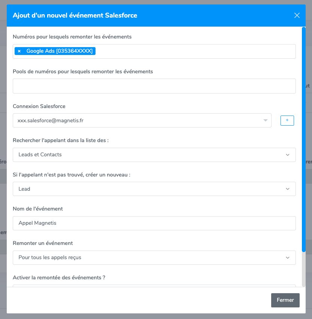
Task: Click the blue vertical scrollbar of the dialog
Action: (303, 138)
